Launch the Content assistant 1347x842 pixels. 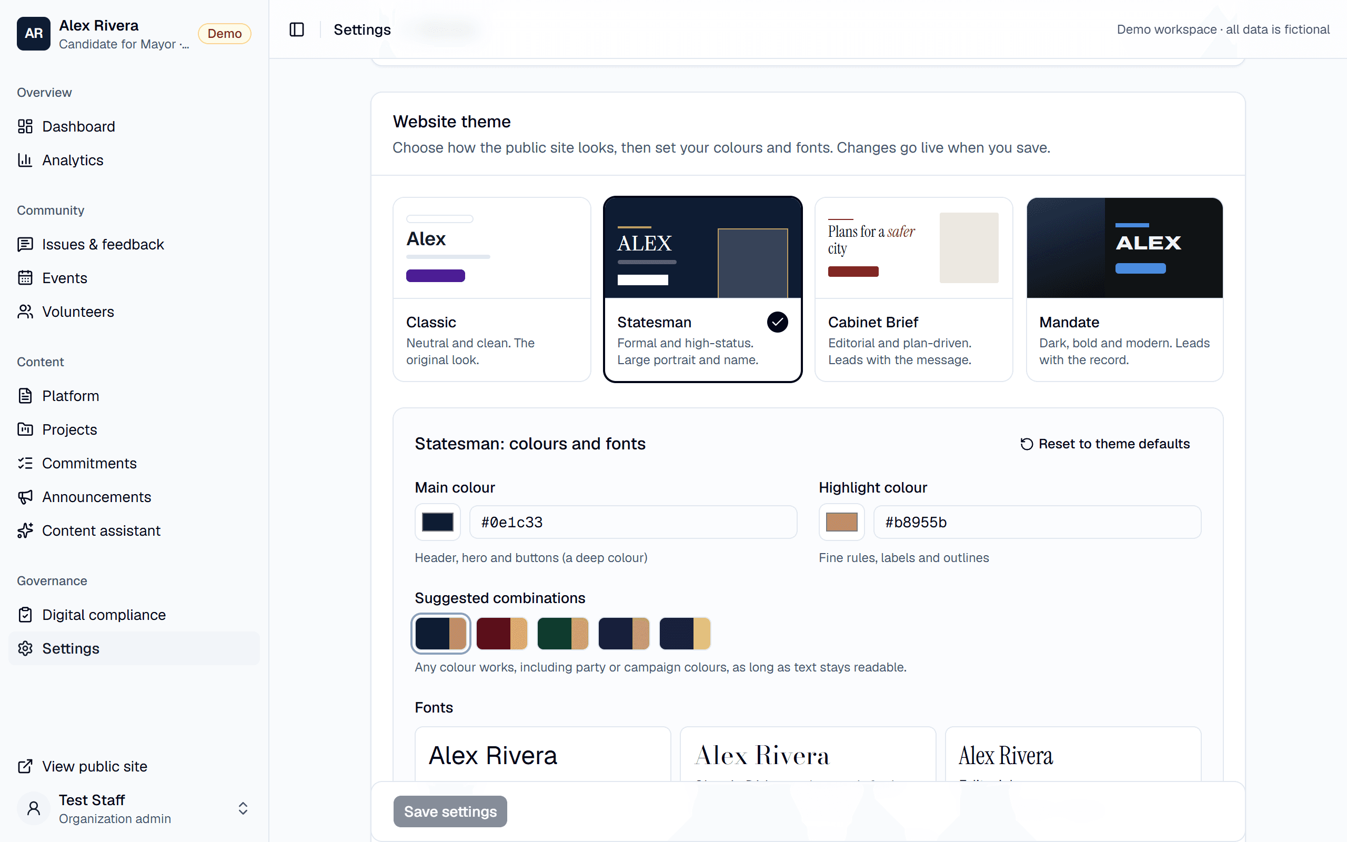(134, 530)
